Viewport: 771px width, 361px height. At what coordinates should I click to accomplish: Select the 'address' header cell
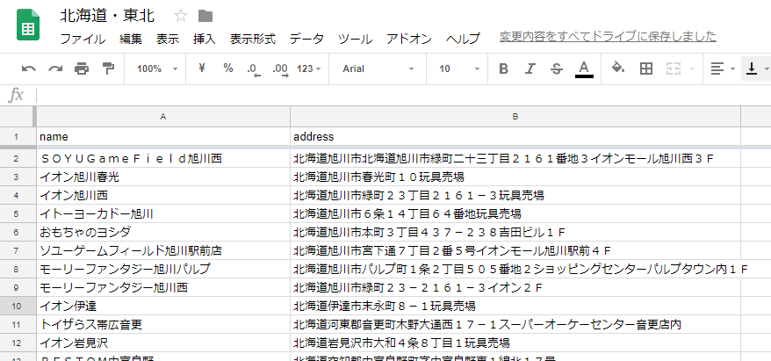[x=515, y=137]
